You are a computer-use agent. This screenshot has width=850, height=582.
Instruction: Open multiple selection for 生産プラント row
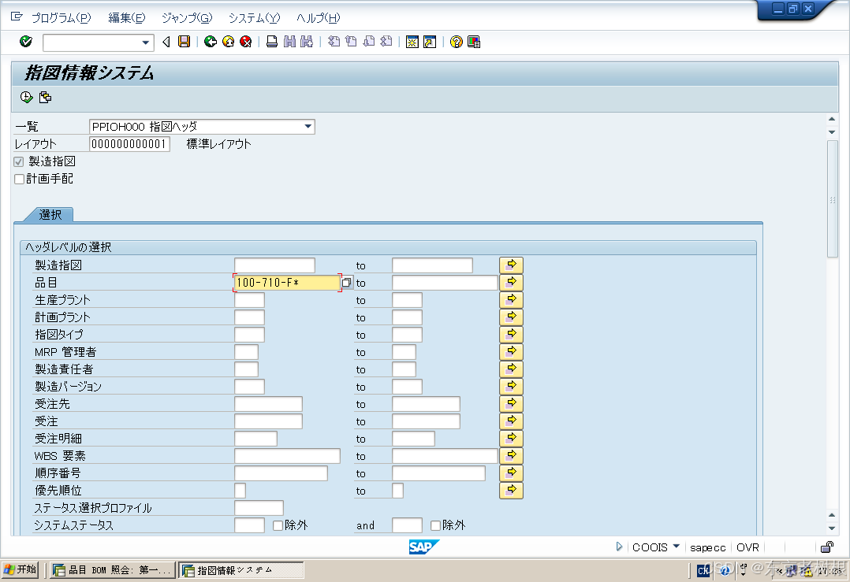pyautogui.click(x=511, y=300)
